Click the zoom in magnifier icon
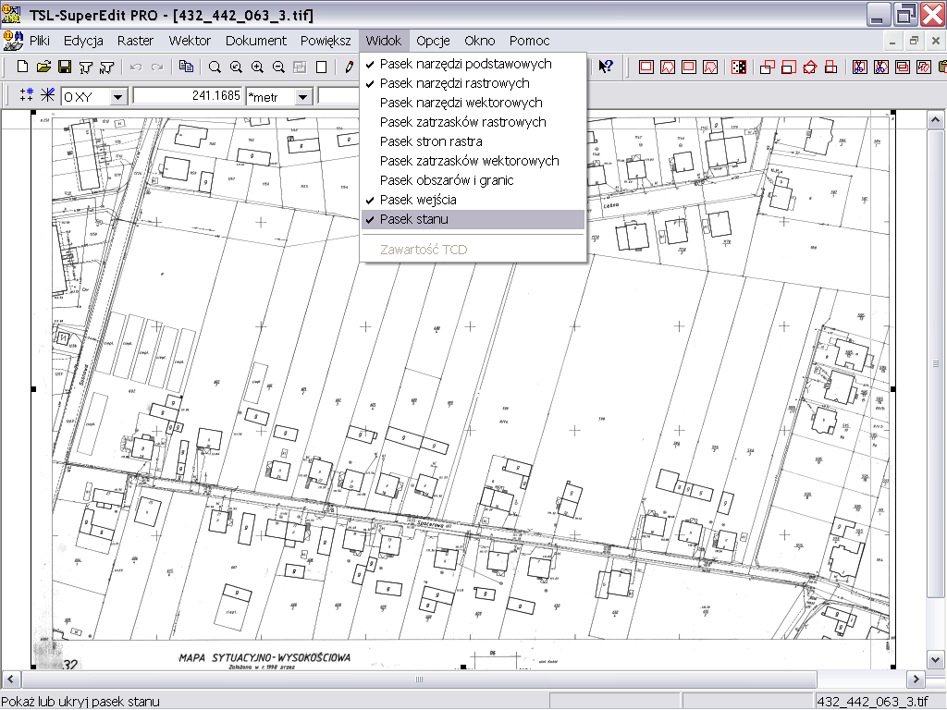This screenshot has width=947, height=710. [x=256, y=67]
